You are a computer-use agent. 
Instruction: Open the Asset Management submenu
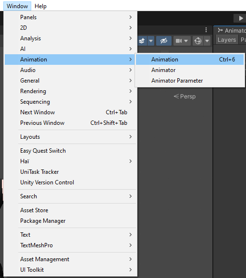pyautogui.click(x=71, y=259)
